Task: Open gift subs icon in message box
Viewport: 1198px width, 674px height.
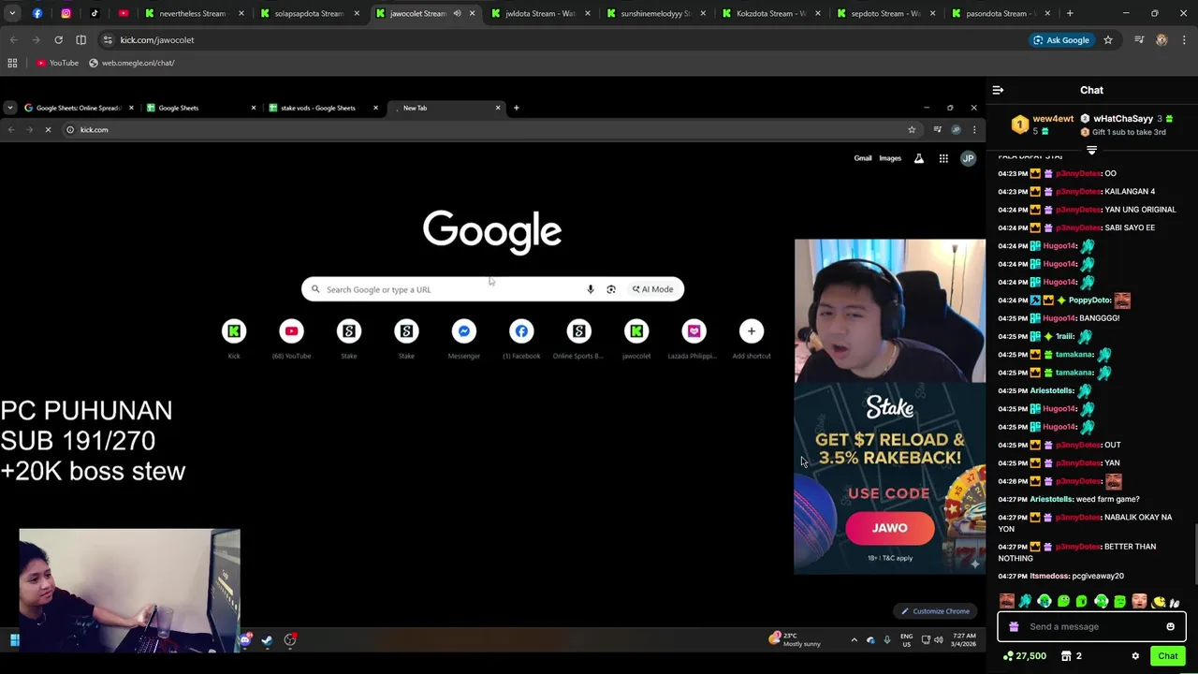Action: click(x=1014, y=627)
